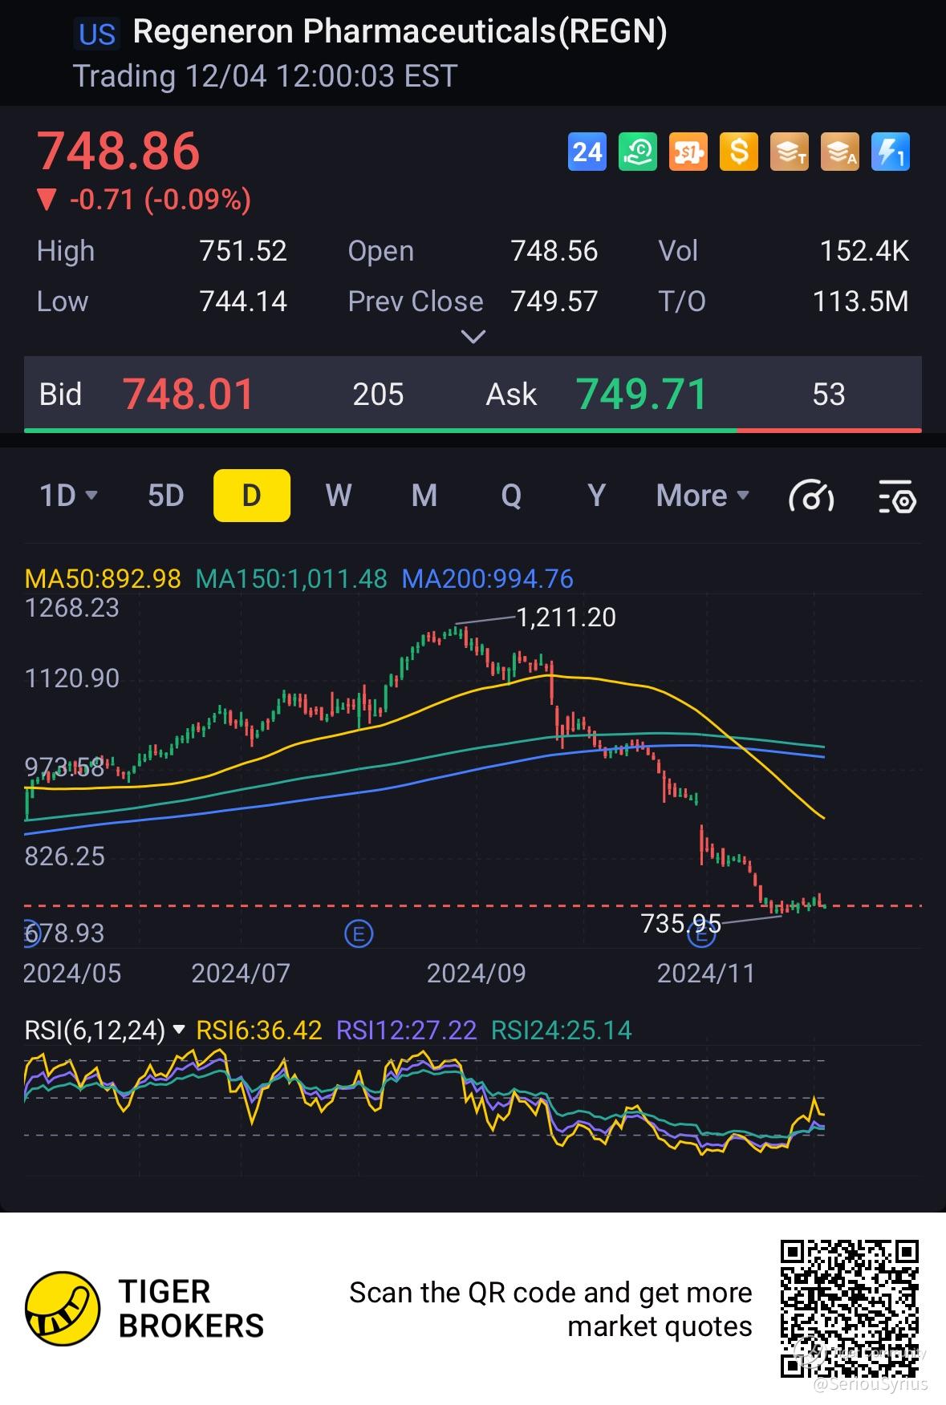
Task: Tap the bid/ask ratio bar
Action: (473, 431)
